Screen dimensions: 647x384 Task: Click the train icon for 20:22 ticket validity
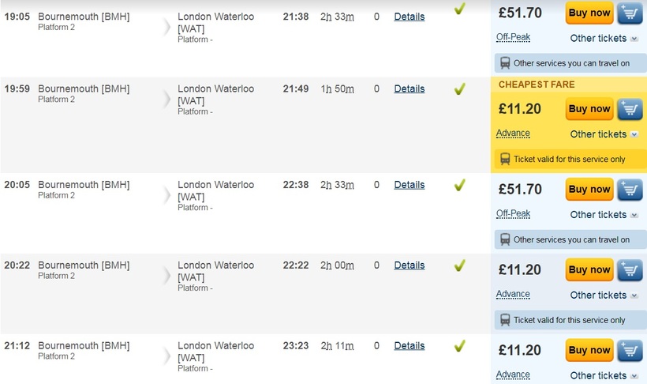(x=505, y=320)
